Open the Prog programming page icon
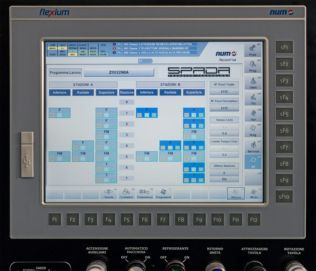Viewport: 316px width, 271px height. (252, 65)
